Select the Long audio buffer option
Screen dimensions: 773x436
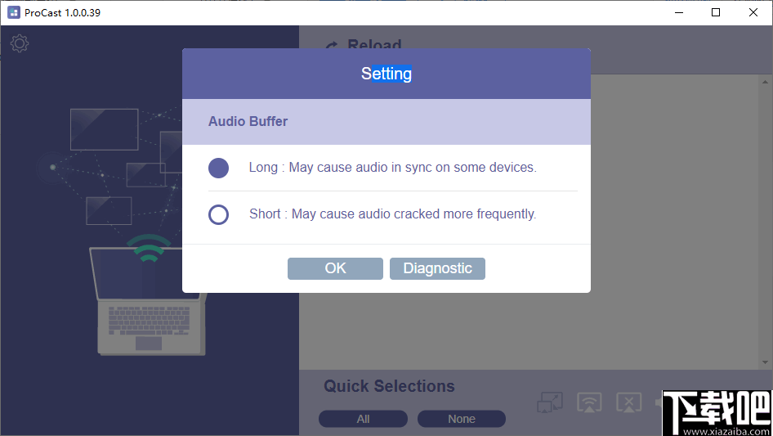218,168
